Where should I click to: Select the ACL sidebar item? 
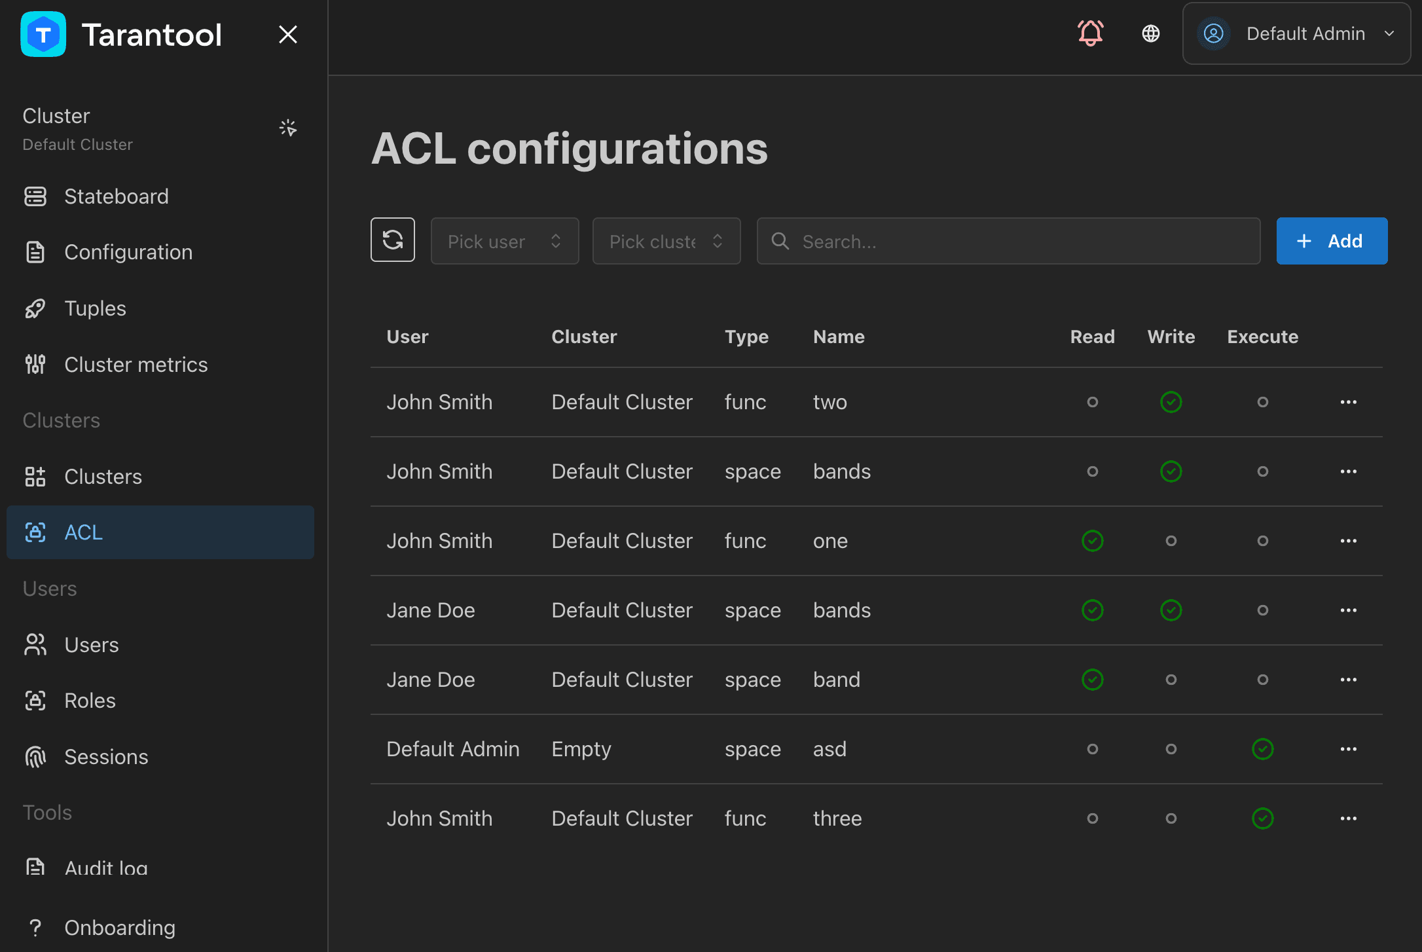click(160, 532)
